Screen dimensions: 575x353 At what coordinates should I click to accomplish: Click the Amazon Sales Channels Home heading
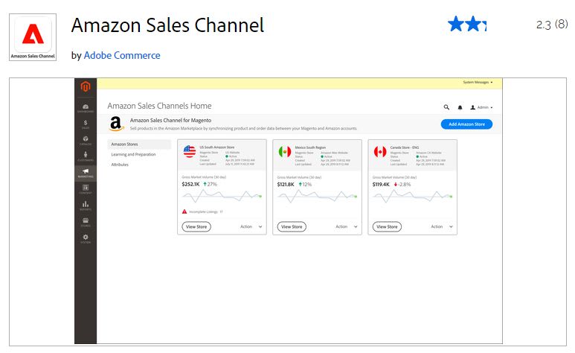click(159, 106)
